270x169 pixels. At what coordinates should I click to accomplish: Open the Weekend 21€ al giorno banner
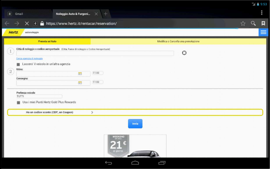135,146
